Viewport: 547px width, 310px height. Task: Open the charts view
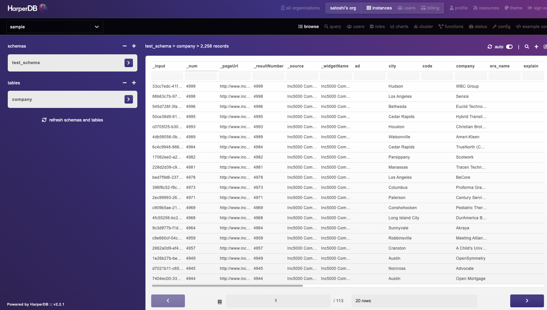click(399, 27)
